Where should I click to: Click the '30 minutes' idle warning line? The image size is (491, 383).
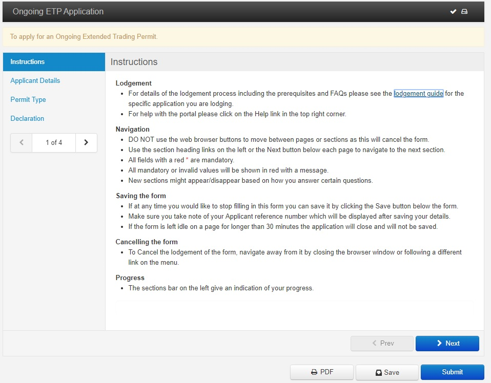283,226
